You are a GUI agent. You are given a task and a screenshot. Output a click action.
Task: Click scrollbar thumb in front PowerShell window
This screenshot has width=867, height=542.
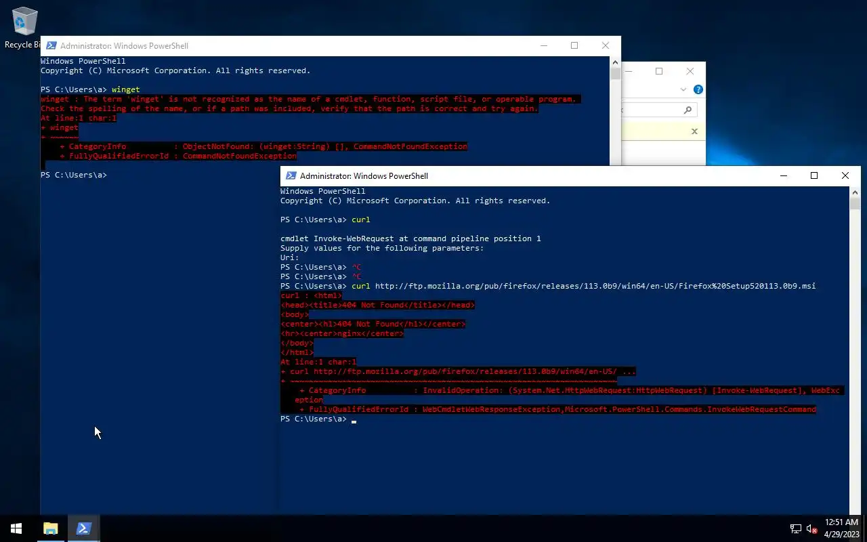[x=855, y=204]
